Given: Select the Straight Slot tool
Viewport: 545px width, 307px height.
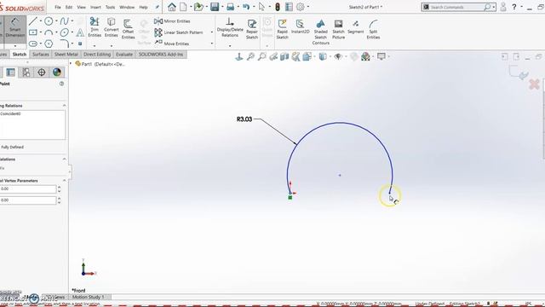Looking at the screenshot, I should (33, 43).
